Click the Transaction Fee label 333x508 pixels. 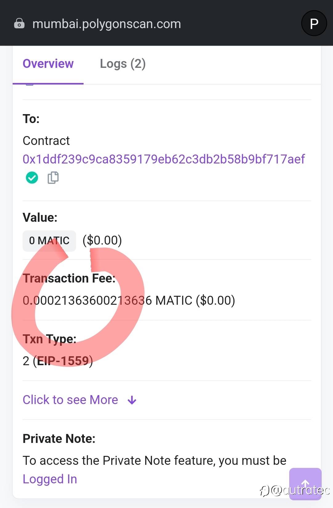(x=69, y=278)
